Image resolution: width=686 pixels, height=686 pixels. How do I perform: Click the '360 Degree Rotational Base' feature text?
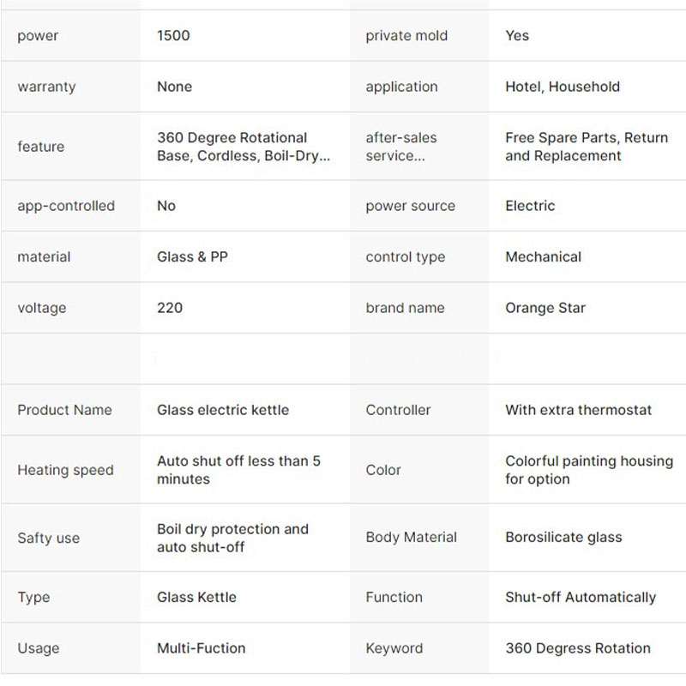pyautogui.click(x=232, y=138)
